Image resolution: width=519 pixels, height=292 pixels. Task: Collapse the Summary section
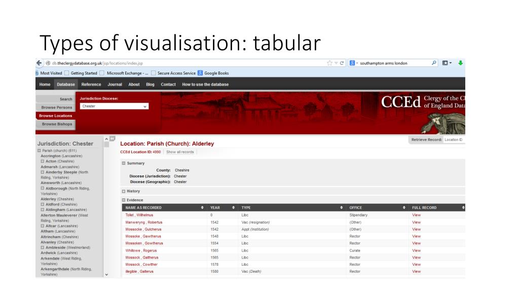[x=124, y=163]
